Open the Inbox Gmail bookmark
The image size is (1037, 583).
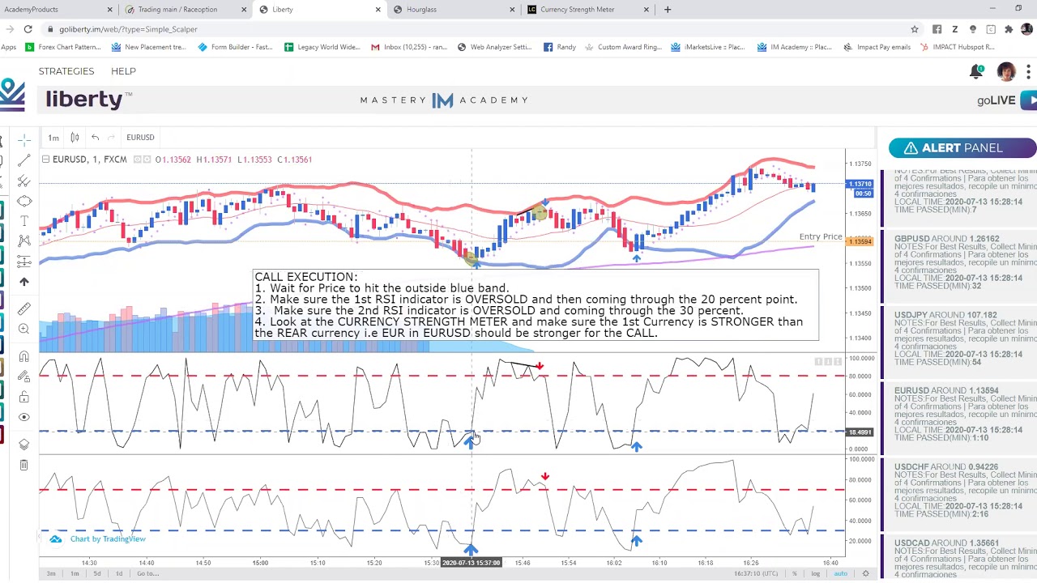click(409, 47)
